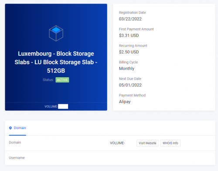The height and width of the screenshot is (171, 218).
Task: Click the Alipay payment method value
Action: tap(125, 102)
